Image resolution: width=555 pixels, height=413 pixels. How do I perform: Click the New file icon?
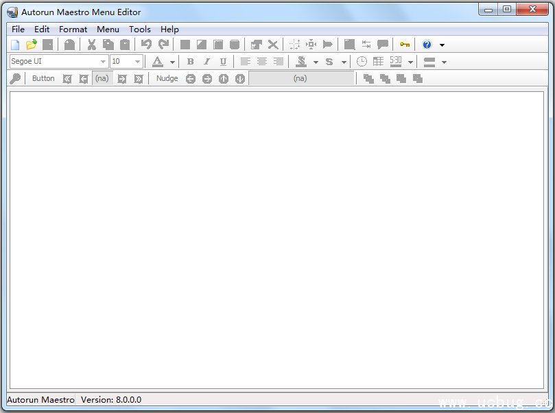(x=15, y=45)
